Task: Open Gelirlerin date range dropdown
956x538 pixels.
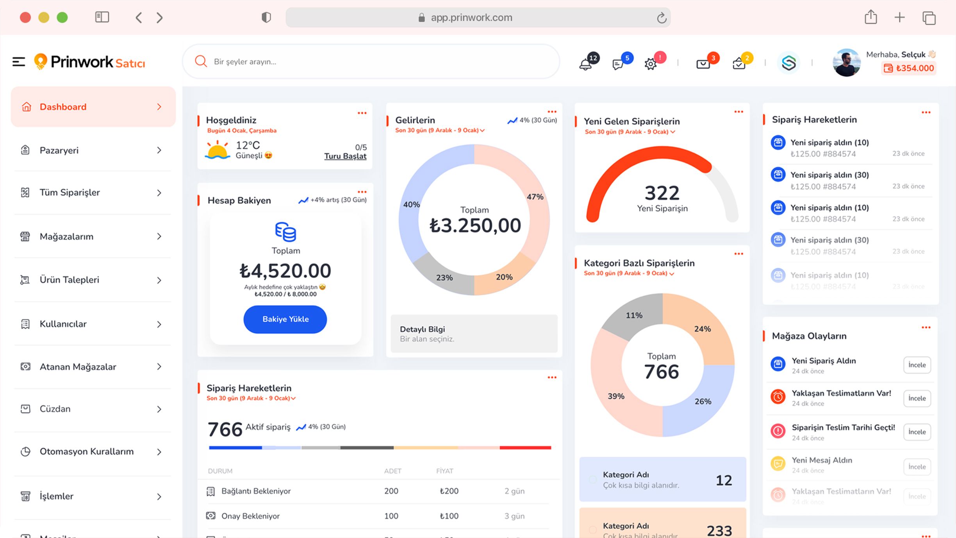Action: coord(440,130)
